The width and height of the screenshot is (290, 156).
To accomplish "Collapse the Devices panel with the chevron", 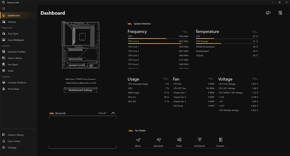I will pos(113,113).
